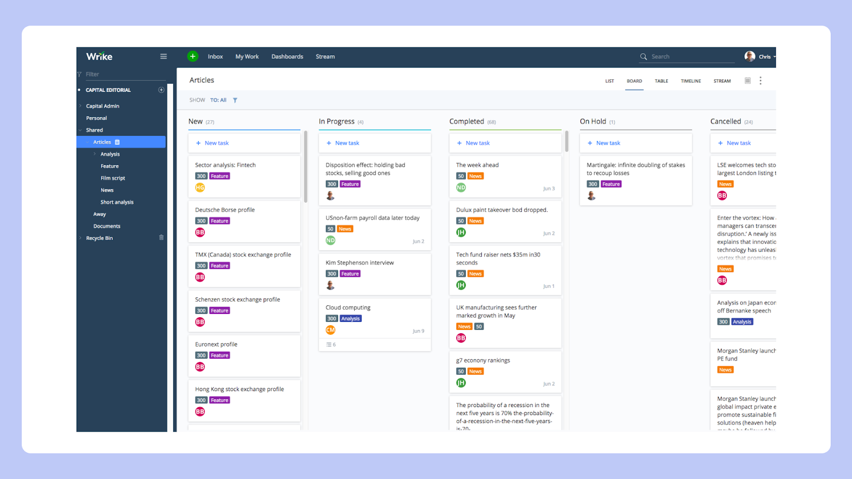Expand the Capital Admin folder
The height and width of the screenshot is (479, 852).
pos(80,106)
